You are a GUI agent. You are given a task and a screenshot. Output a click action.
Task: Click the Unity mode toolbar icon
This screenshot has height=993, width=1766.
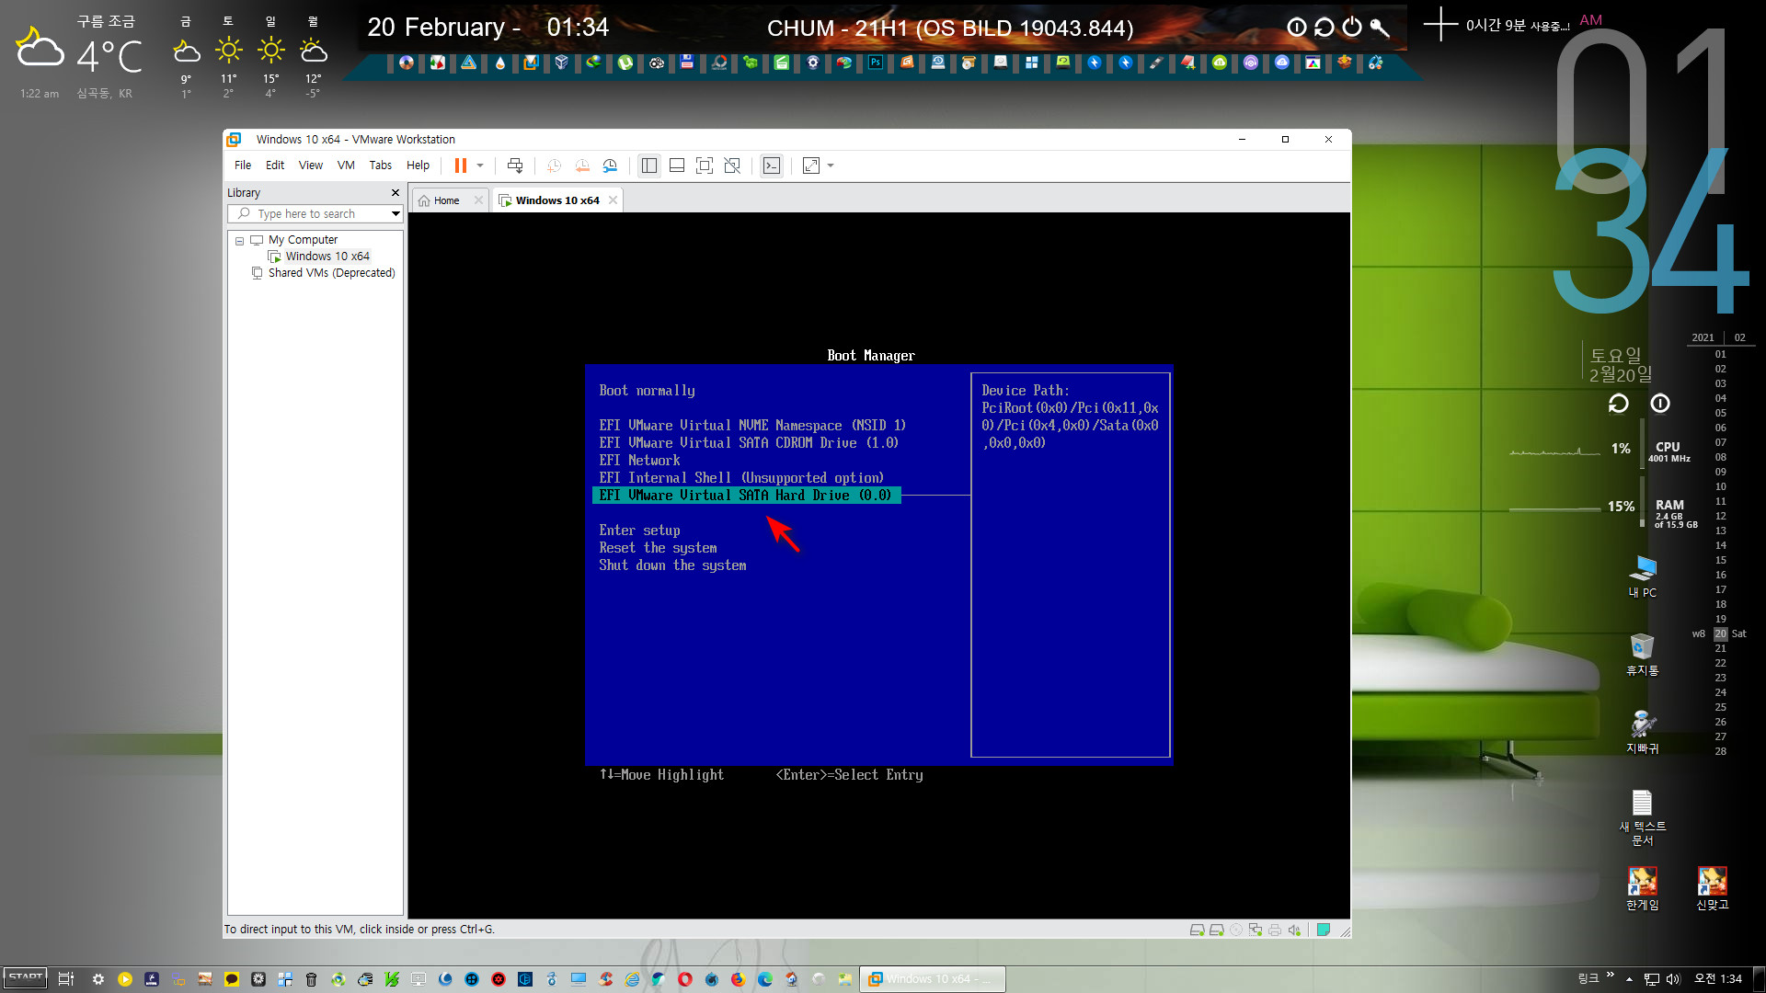pos(732,165)
